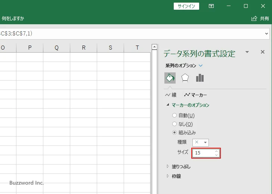
Task: Select column S header
Action: (111, 48)
